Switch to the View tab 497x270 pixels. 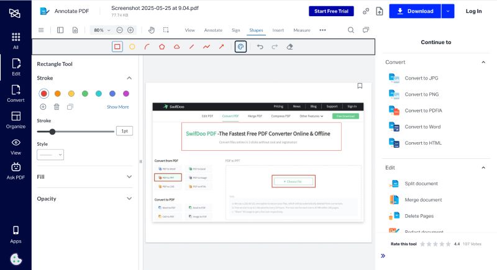[190, 30]
